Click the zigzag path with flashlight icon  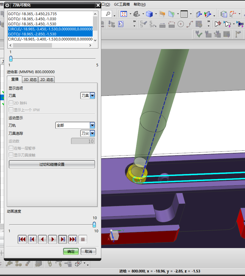pos(144,24)
